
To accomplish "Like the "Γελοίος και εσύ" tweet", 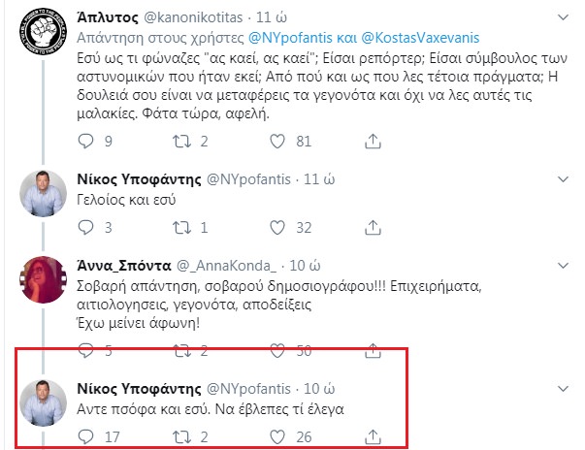I will (x=276, y=228).
